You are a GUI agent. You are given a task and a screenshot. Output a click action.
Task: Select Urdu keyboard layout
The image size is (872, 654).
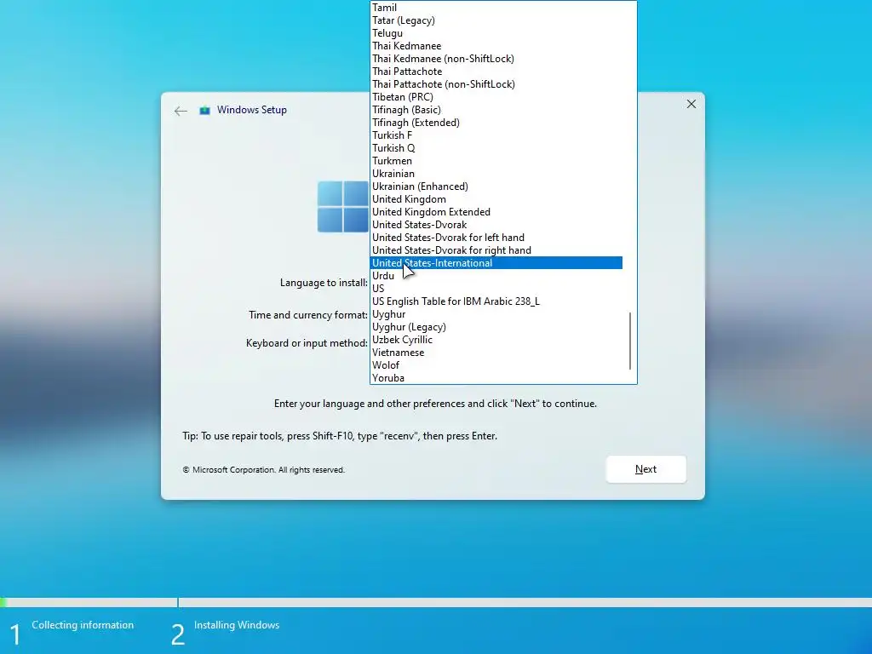point(496,277)
